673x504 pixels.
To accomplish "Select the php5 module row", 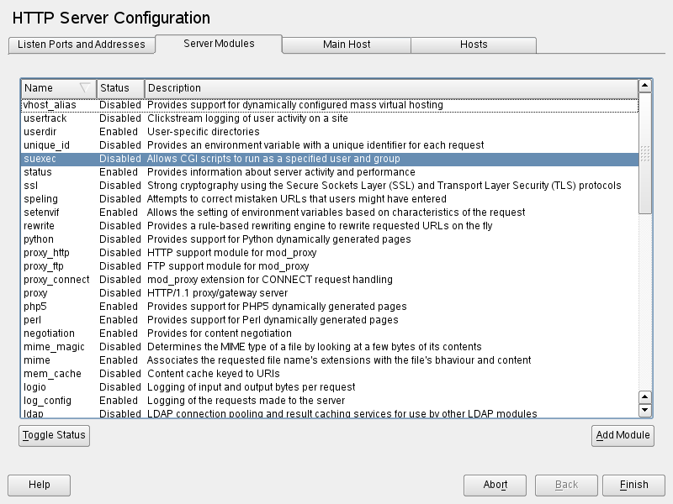I will tap(328, 307).
